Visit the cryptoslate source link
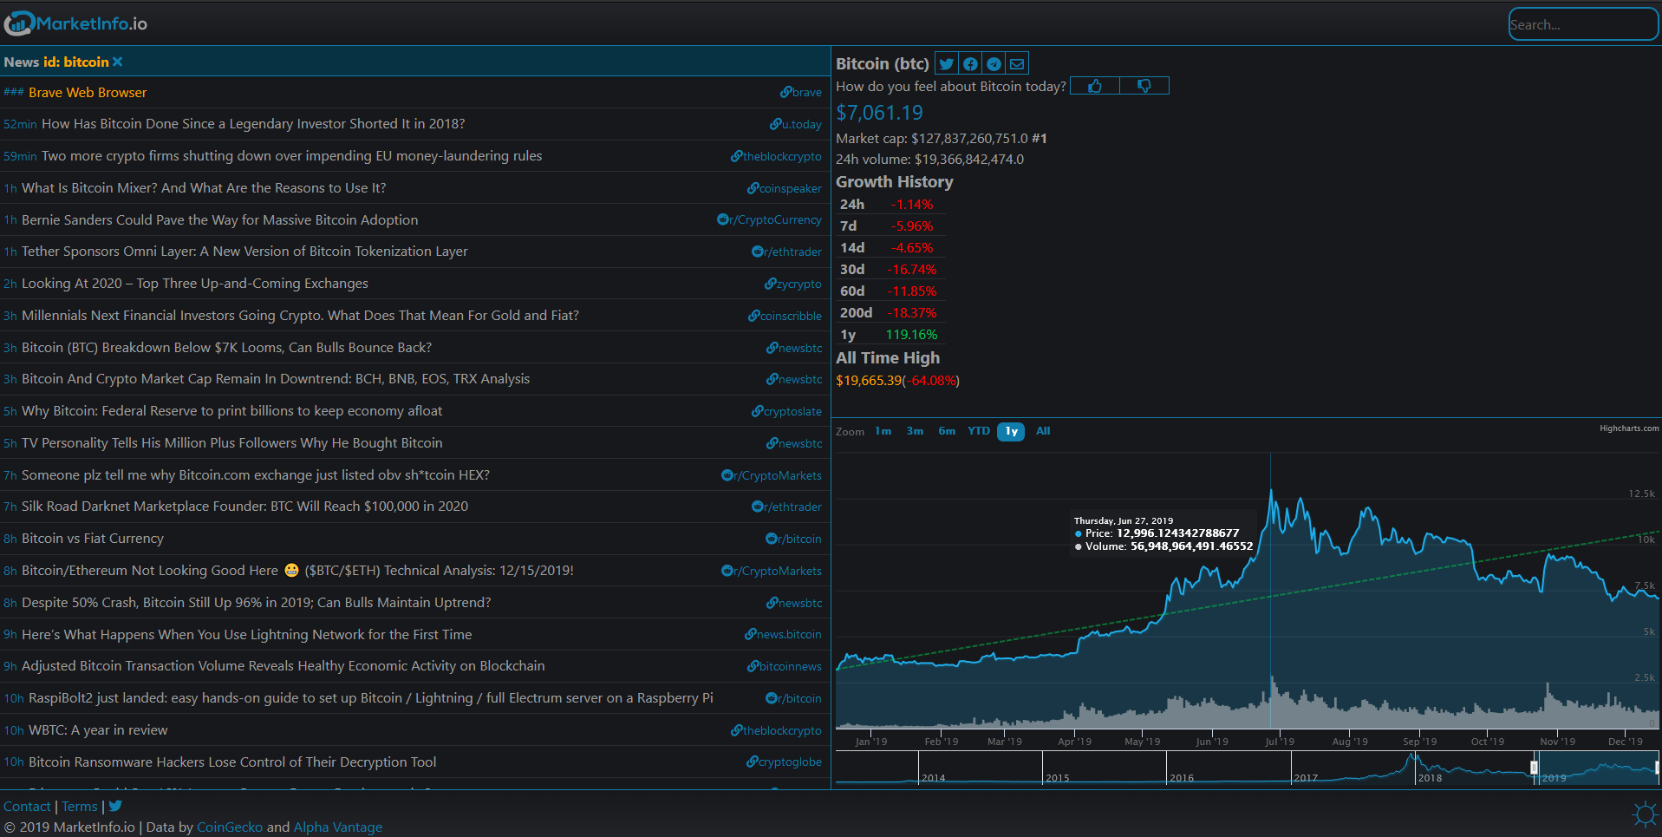Viewport: 1662px width, 837px height. [786, 411]
